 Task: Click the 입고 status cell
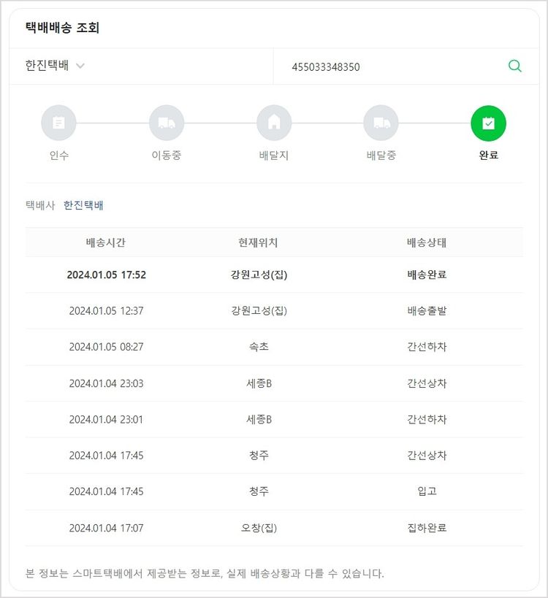pyautogui.click(x=427, y=491)
